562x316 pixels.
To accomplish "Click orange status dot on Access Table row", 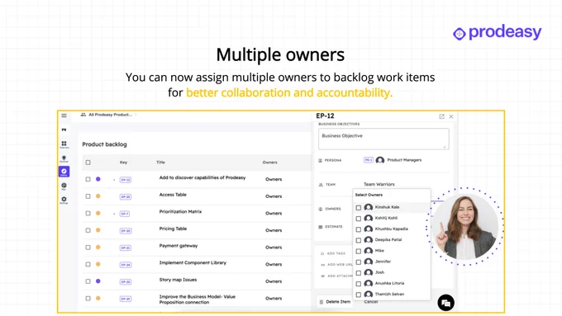I will click(98, 196).
